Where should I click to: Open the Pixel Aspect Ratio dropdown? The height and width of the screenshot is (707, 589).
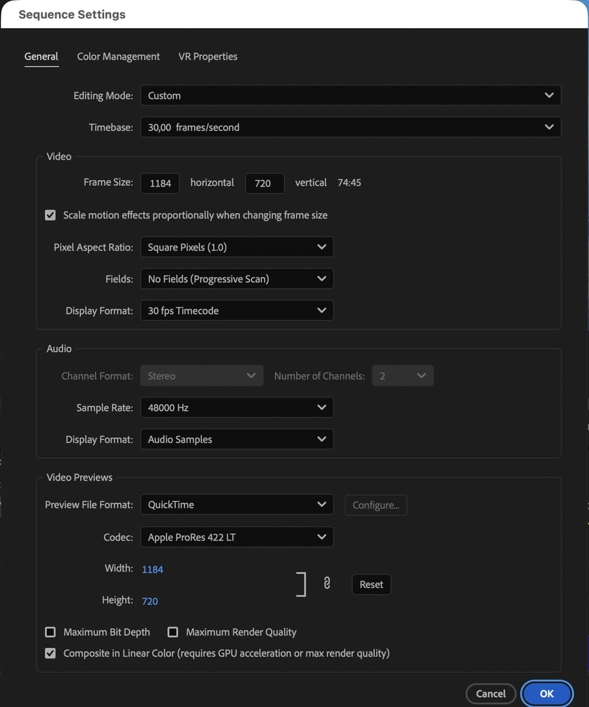pyautogui.click(x=237, y=247)
